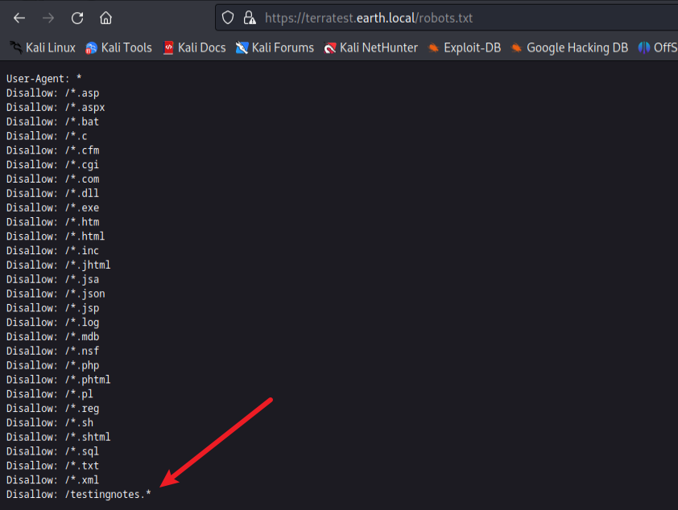Image resolution: width=678 pixels, height=510 pixels.
Task: Go to the browser Home page
Action: click(x=105, y=18)
